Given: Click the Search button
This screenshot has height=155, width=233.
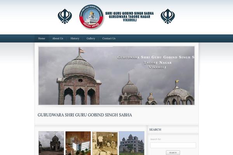Looking at the screenshot, I should pyautogui.click(x=173, y=153).
